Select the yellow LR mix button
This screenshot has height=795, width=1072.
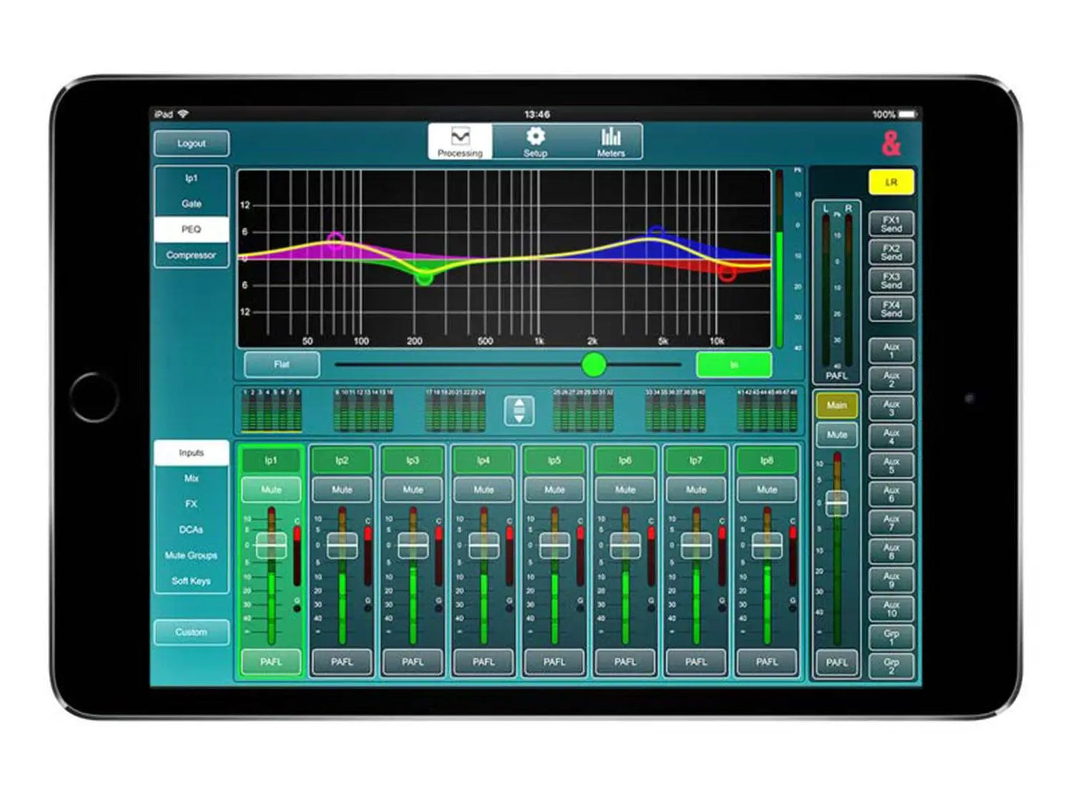click(891, 183)
